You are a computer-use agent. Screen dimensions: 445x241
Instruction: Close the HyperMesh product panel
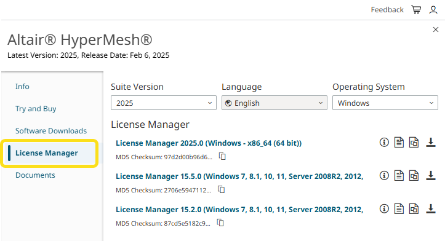pyautogui.click(x=436, y=30)
